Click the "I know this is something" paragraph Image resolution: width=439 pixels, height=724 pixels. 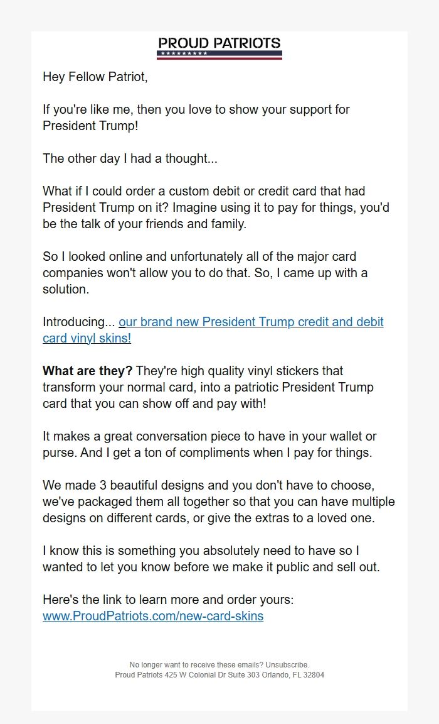(x=211, y=559)
